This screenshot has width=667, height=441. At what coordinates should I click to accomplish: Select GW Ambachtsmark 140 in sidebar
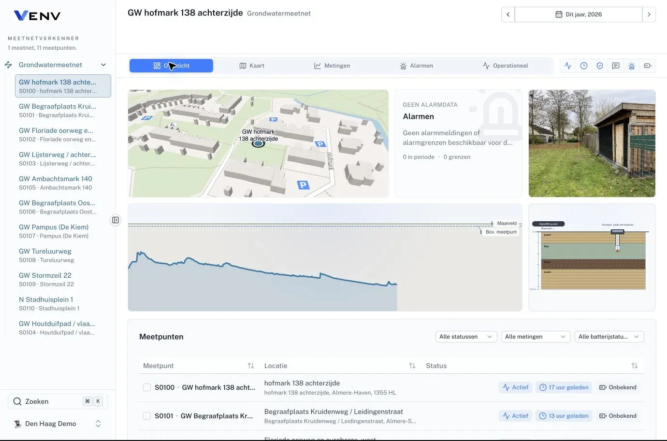click(63, 183)
